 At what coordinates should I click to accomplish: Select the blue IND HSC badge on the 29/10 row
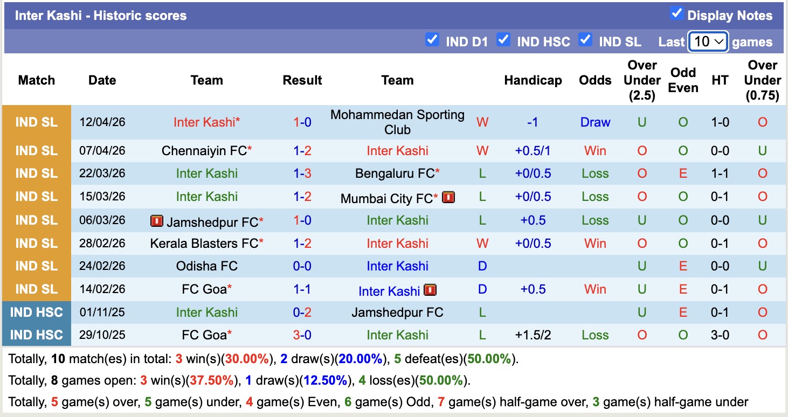36,335
